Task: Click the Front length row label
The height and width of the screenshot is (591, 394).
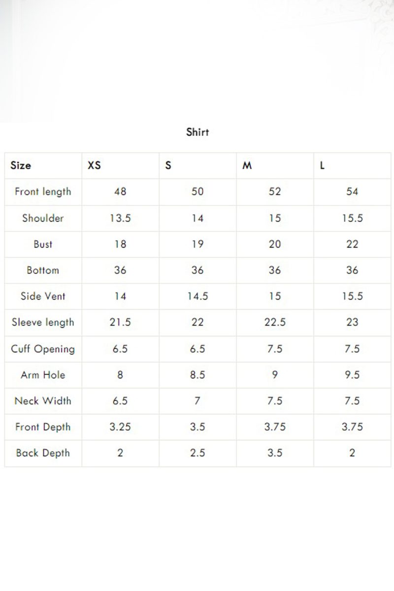Action: coord(43,192)
